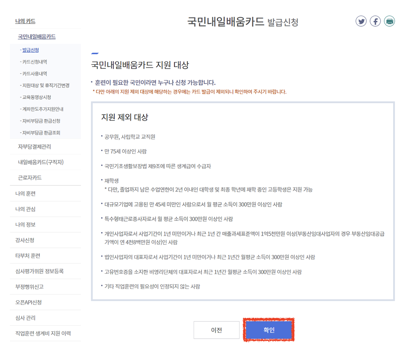
Task: Click bullet about 개인사업자 사업기간 1년 미만
Action: (244, 238)
